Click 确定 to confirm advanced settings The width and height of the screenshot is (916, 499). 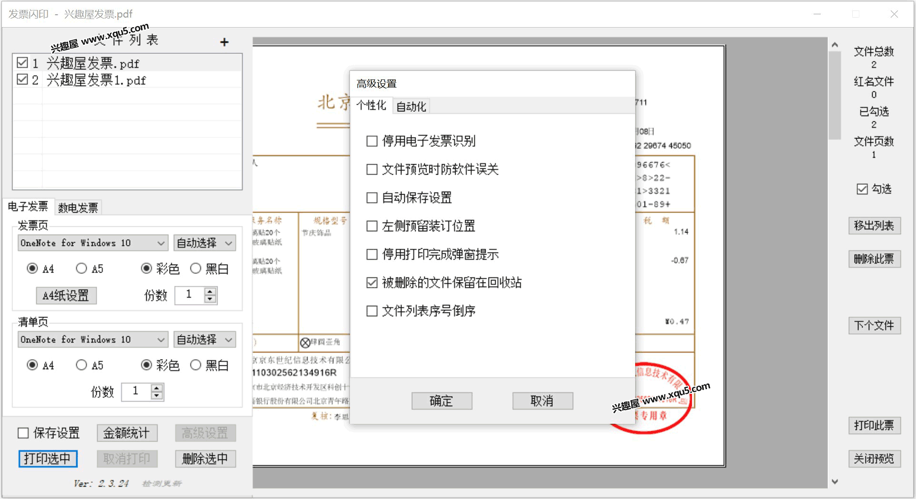click(x=441, y=401)
